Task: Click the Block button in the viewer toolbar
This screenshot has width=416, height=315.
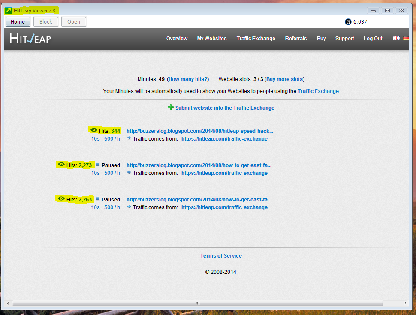Action: (45, 22)
